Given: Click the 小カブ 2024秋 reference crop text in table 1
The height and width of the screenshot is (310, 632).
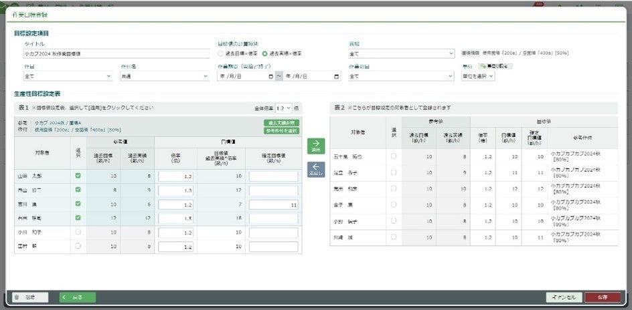Looking at the screenshot, I should tap(58, 123).
